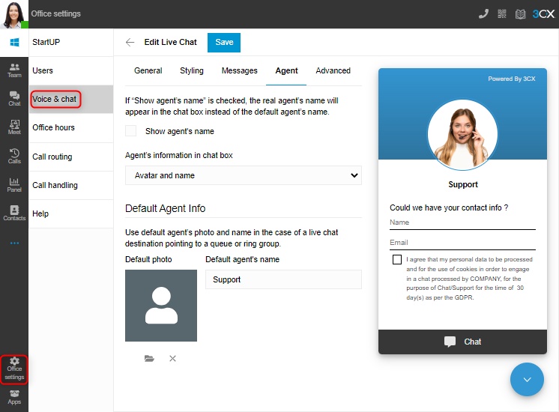The image size is (559, 412).
Task: Switch to the Styling tab
Action: click(x=192, y=70)
